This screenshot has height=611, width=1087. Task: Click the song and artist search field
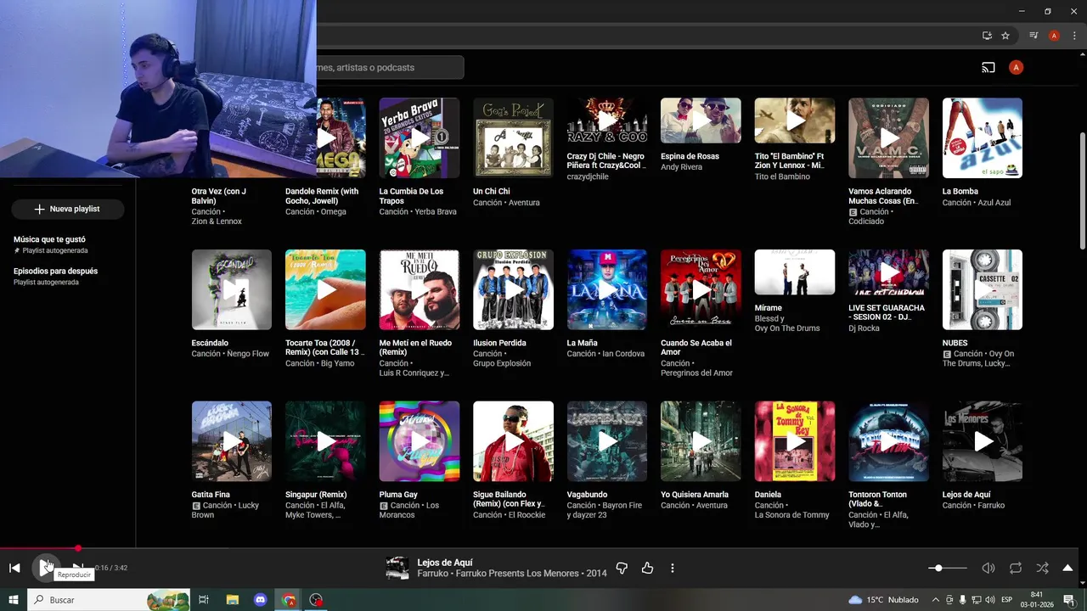[389, 67]
